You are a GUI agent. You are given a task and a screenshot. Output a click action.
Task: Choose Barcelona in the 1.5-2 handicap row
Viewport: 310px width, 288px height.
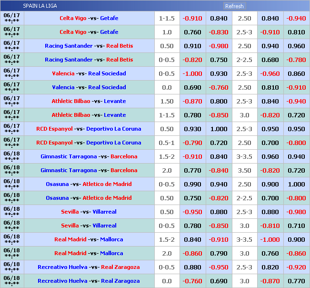coord(124,156)
